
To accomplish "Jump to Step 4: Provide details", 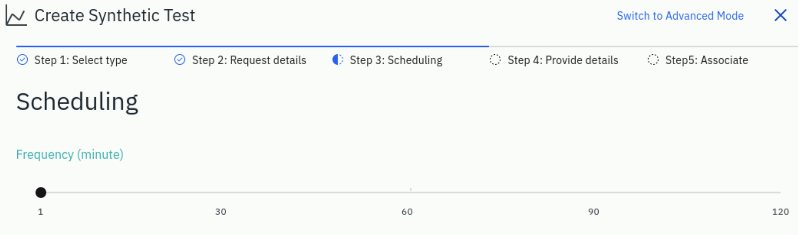I will (563, 60).
